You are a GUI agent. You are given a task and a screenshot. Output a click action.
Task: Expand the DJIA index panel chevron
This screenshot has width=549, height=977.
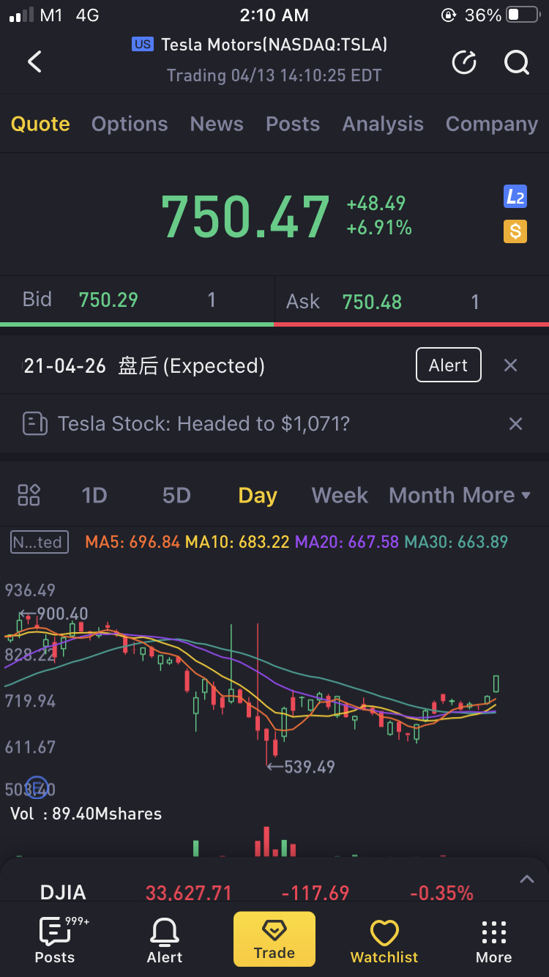(x=526, y=879)
